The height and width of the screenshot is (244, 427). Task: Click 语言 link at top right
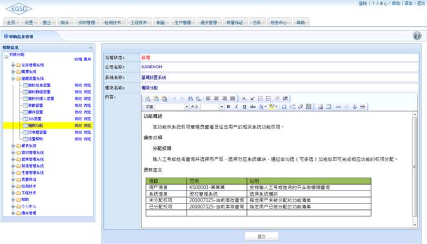tap(408, 3)
